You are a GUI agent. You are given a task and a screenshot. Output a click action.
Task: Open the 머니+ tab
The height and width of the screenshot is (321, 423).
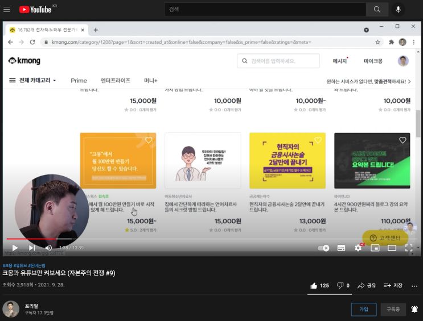coord(150,80)
